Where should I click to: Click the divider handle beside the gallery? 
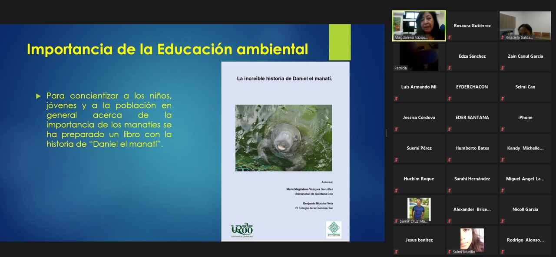(386, 133)
